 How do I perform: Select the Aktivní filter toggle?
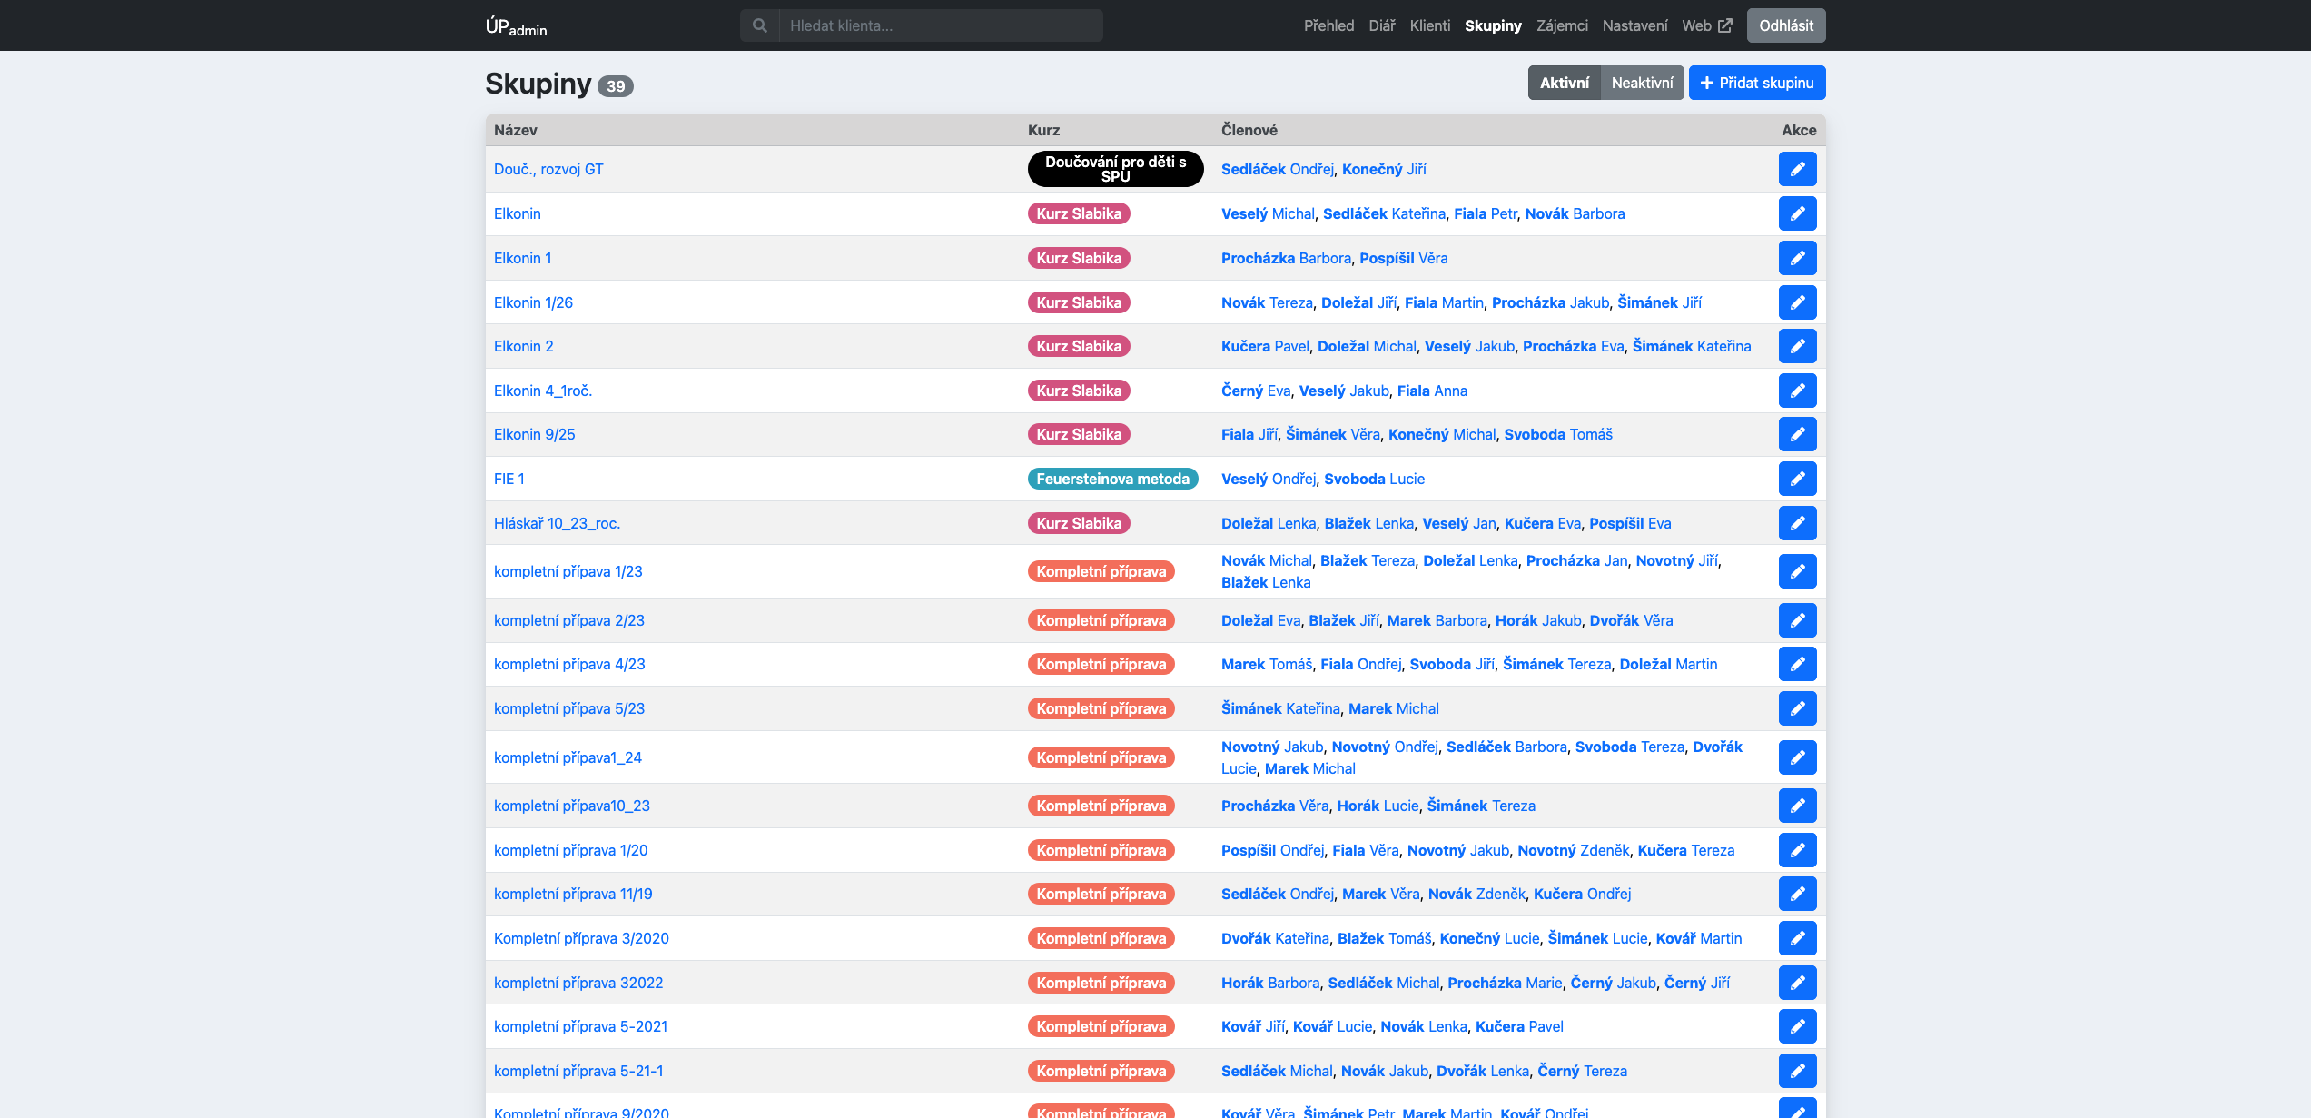click(1564, 83)
